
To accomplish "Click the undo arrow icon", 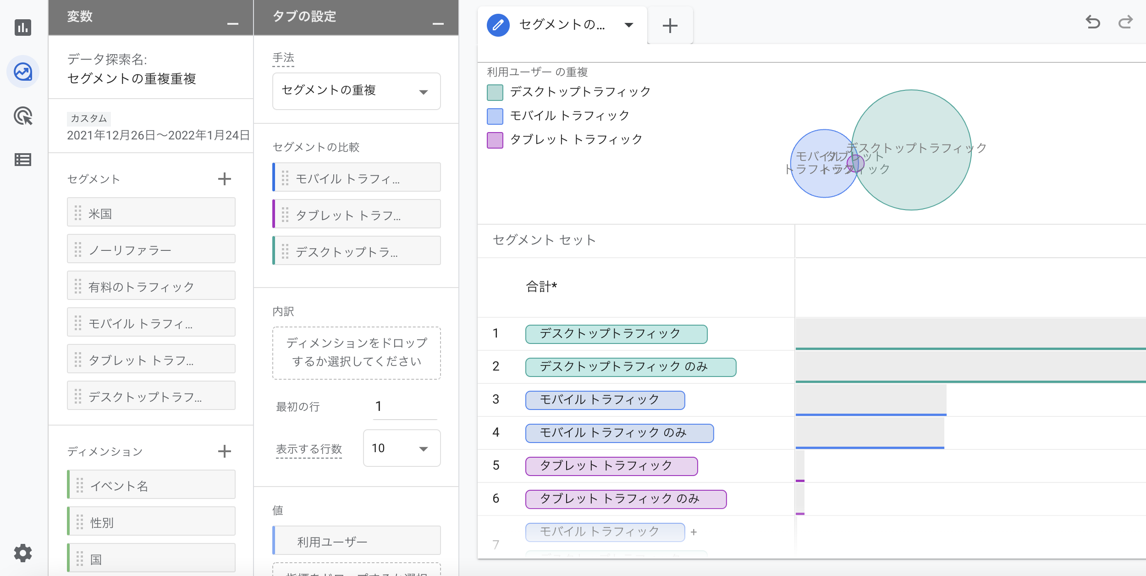I will (x=1093, y=22).
